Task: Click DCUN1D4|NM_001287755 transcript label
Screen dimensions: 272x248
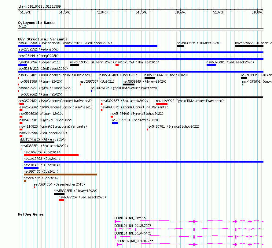Action: coord(135,241)
